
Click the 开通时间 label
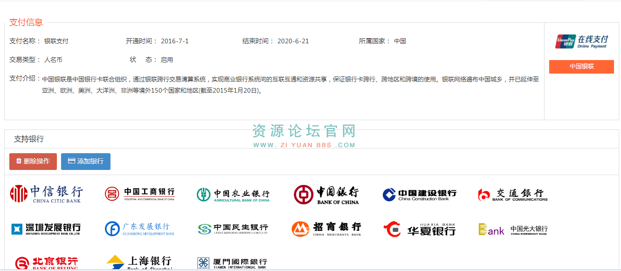point(141,41)
